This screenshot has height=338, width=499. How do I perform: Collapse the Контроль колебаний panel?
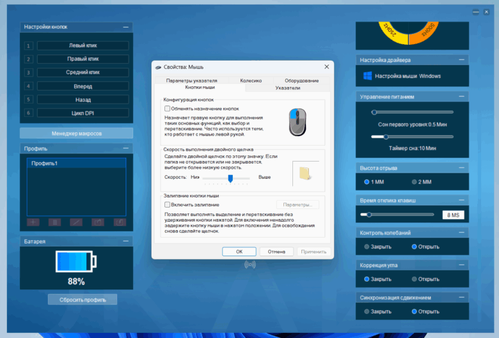pos(462,233)
